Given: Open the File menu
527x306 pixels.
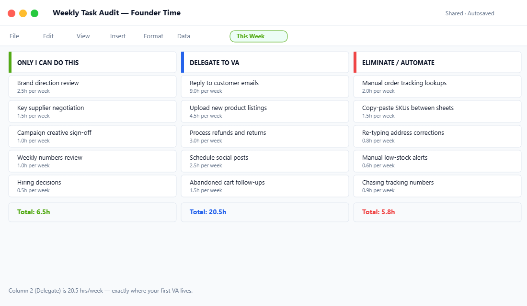Looking at the screenshot, I should [14, 36].
